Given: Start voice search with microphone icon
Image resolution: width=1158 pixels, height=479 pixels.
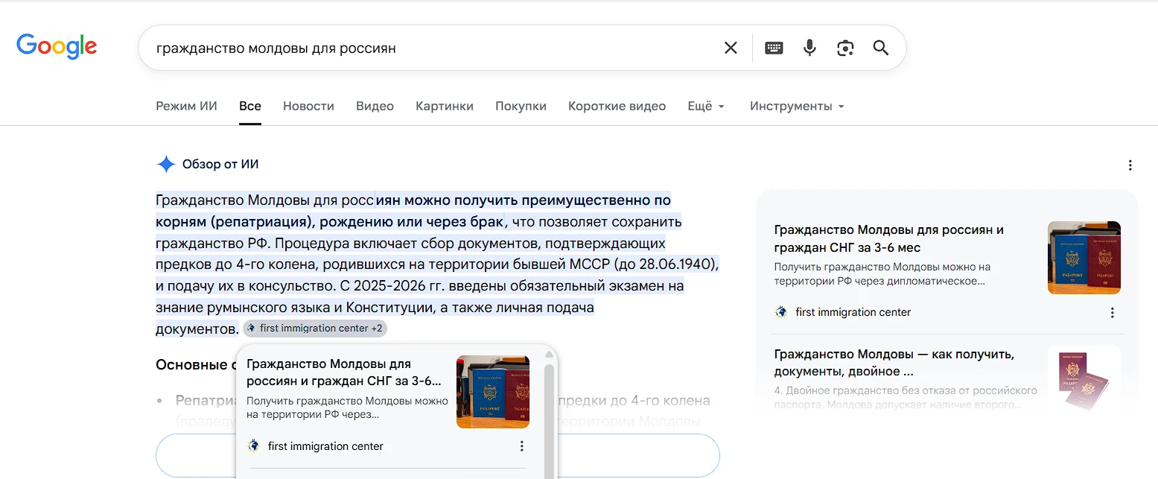Looking at the screenshot, I should click(x=809, y=48).
